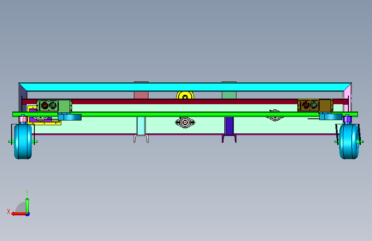
Task: Select the dark purple vertical post
Action: point(229,126)
